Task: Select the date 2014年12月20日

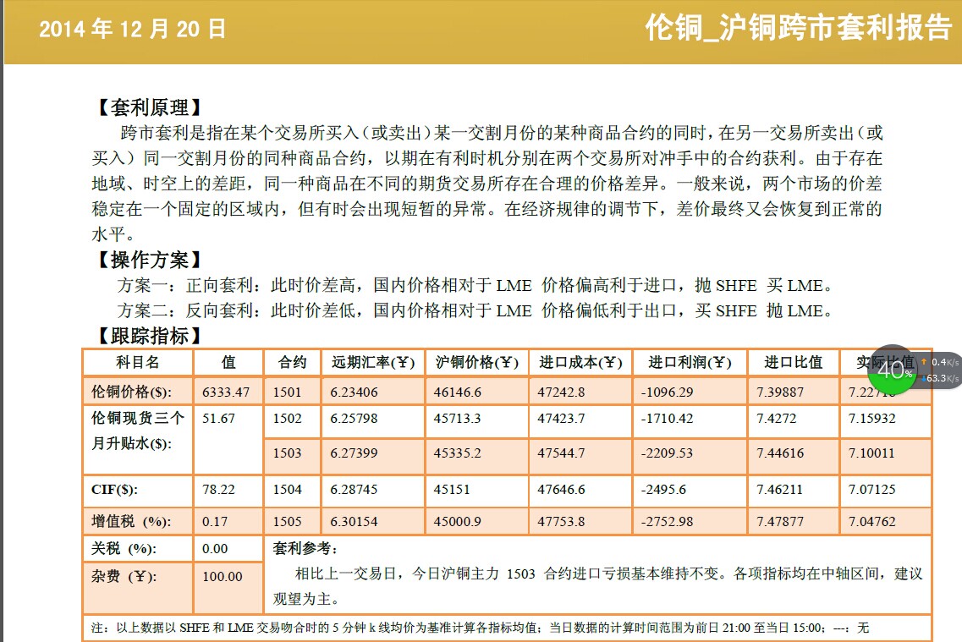Action: coord(133,29)
